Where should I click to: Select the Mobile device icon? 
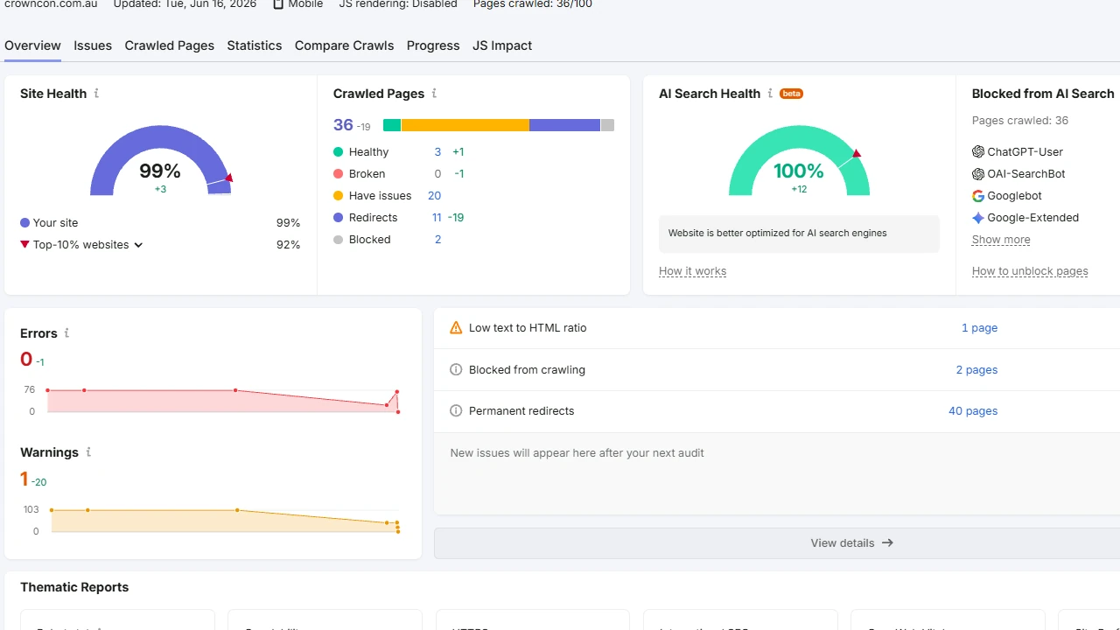pyautogui.click(x=278, y=4)
